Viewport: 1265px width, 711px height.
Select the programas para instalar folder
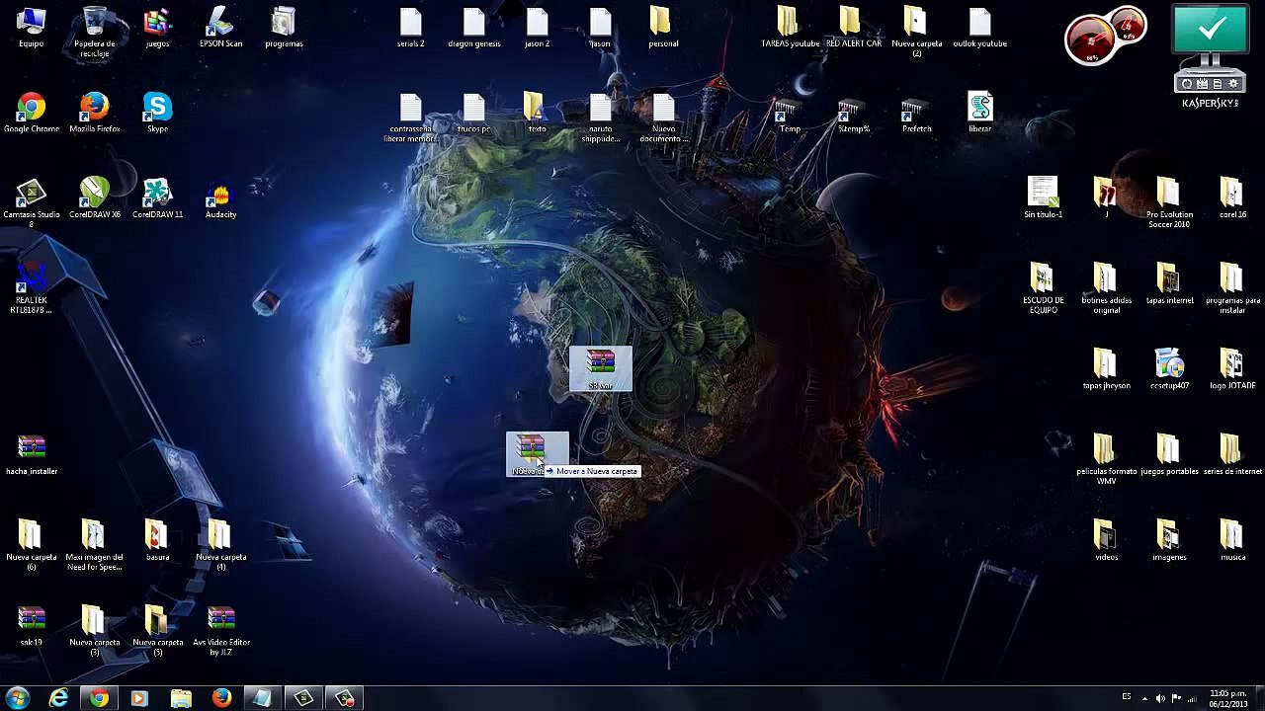pyautogui.click(x=1232, y=288)
